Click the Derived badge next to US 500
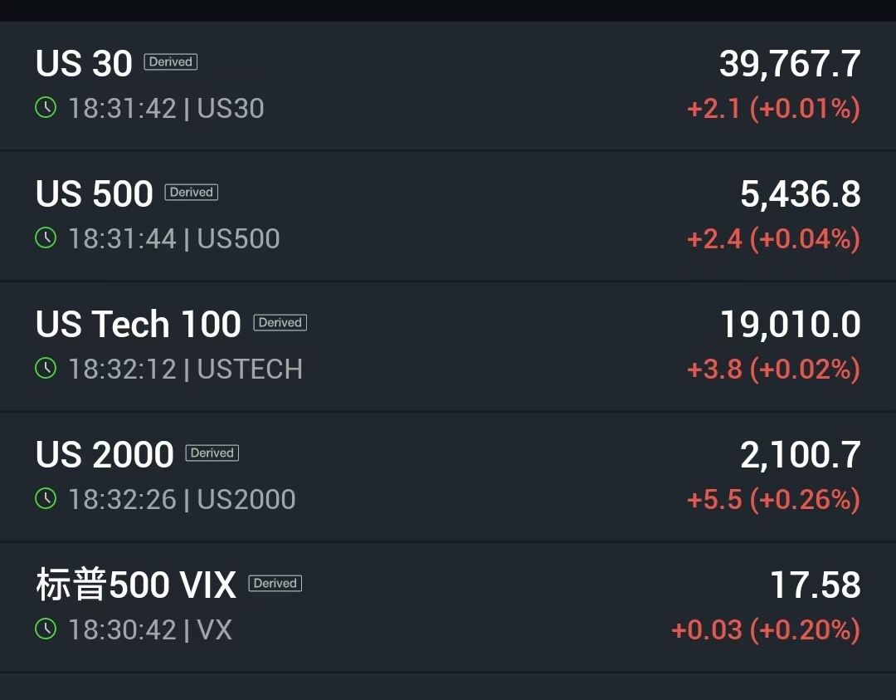The width and height of the screenshot is (896, 700). point(191,193)
